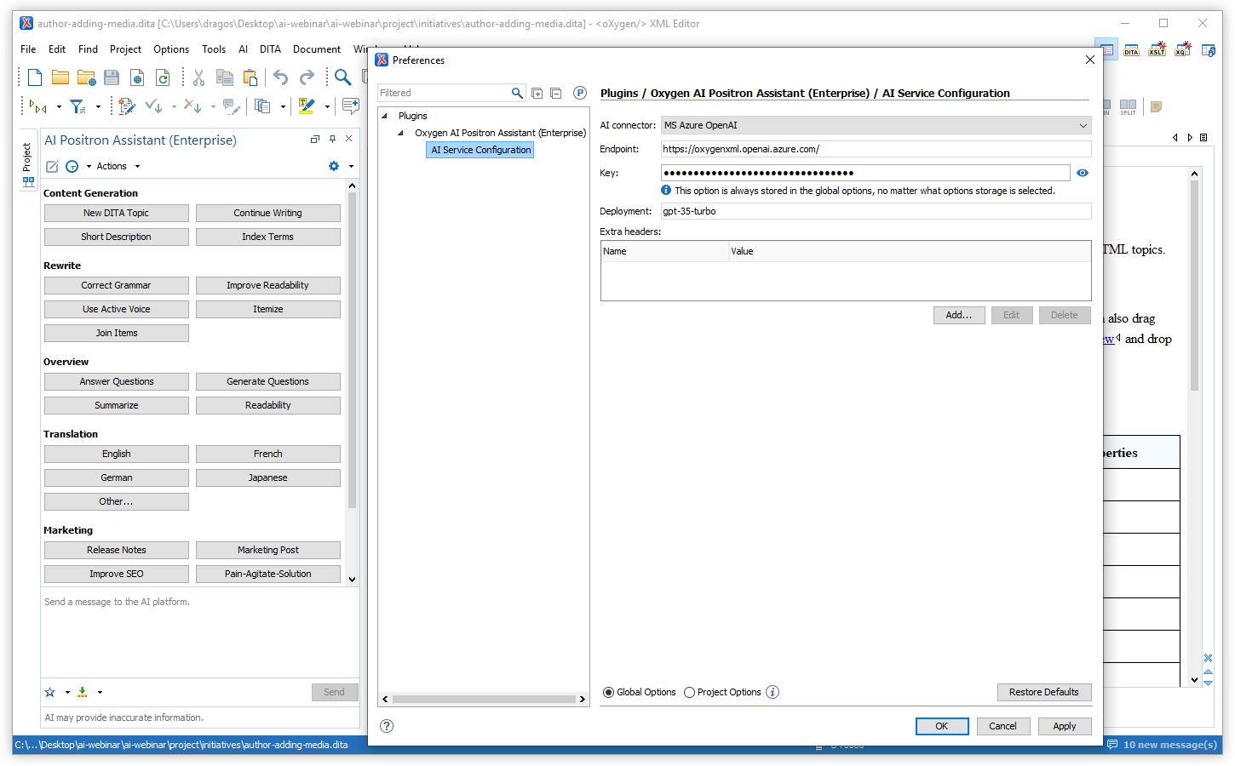Image resolution: width=1235 pixels, height=766 pixels.
Task: Switch to DITA perspective icon
Action: click(x=1131, y=50)
